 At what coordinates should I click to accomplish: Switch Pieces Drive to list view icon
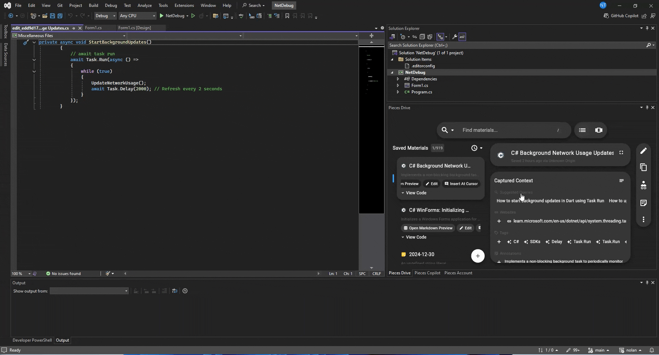point(582,130)
